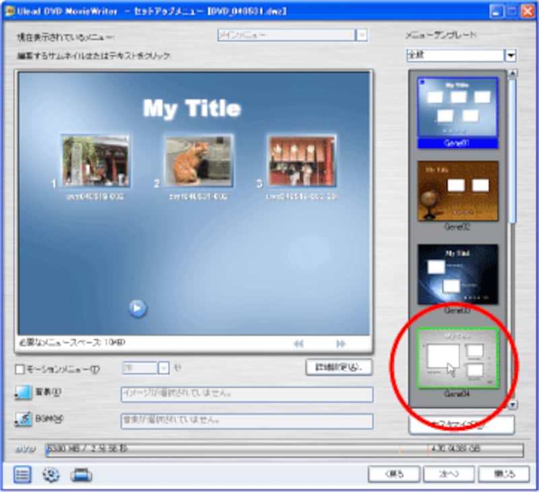This screenshot has width=539, height=492.
Task: Click the printer-shaped icon in the bottom bar
Action: pyautogui.click(x=81, y=475)
